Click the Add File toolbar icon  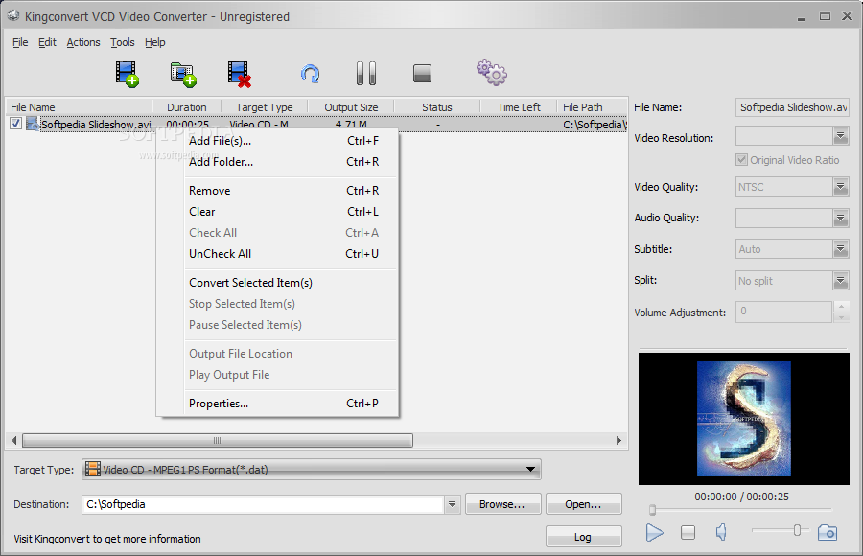128,74
